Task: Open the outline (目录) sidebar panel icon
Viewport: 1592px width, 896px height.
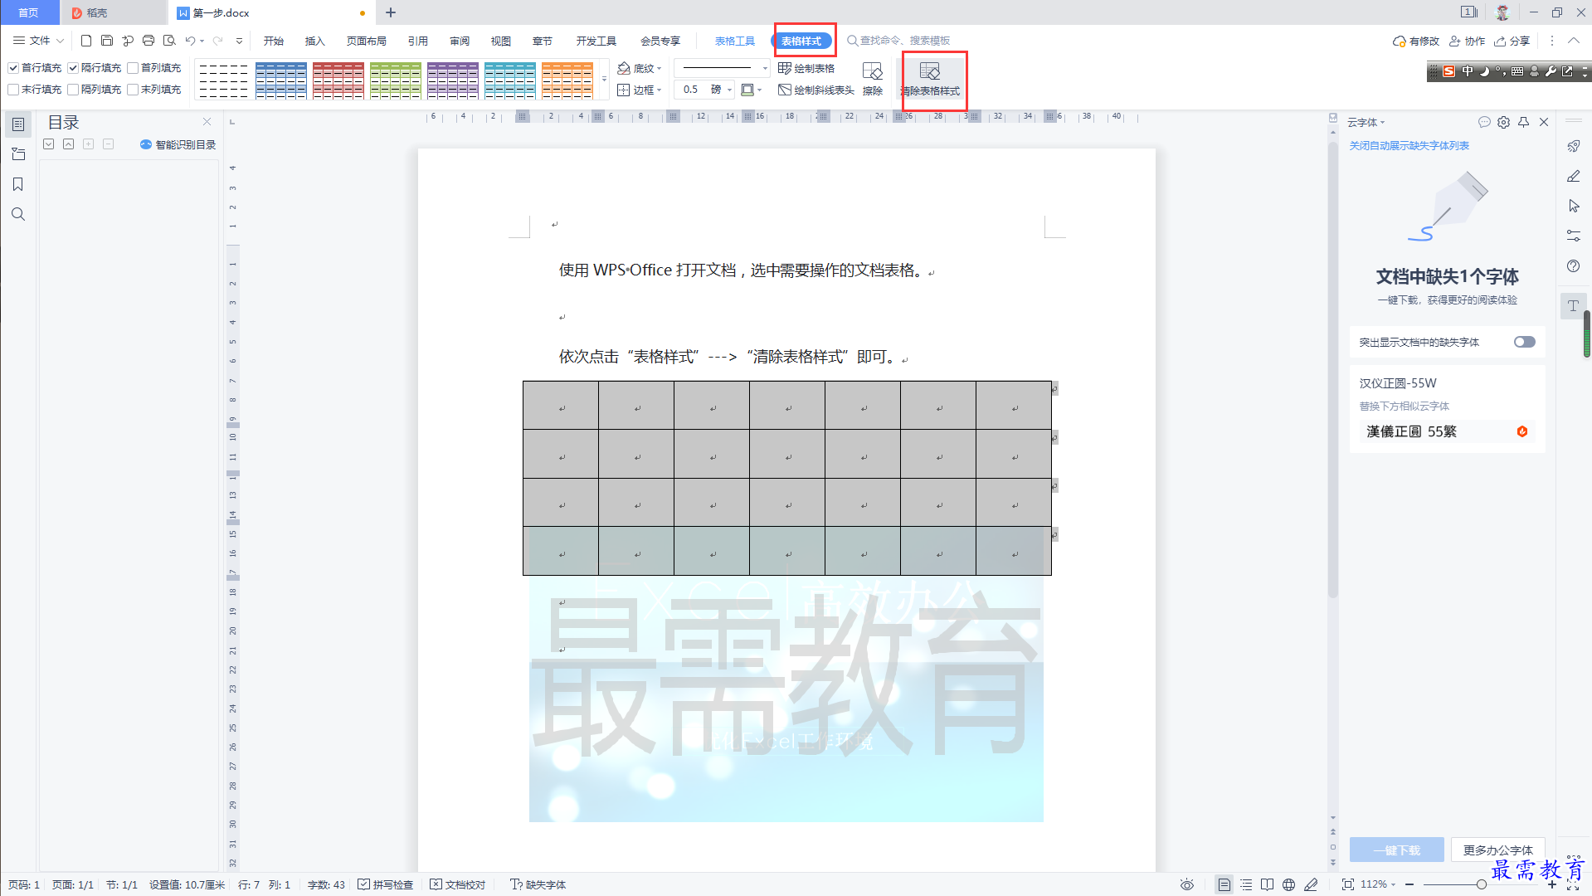Action: pos(18,124)
